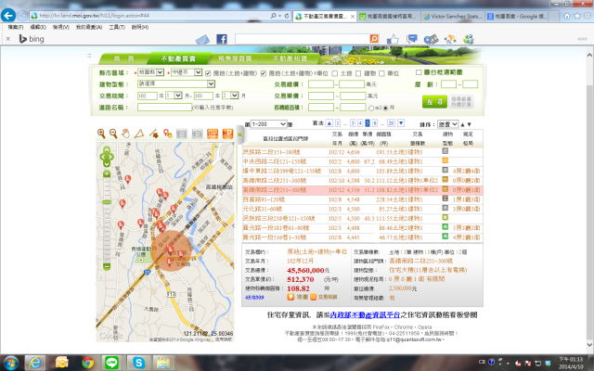594x371 pixels.
Task: Select the 坪 area unit radio button
Action: click(385, 108)
